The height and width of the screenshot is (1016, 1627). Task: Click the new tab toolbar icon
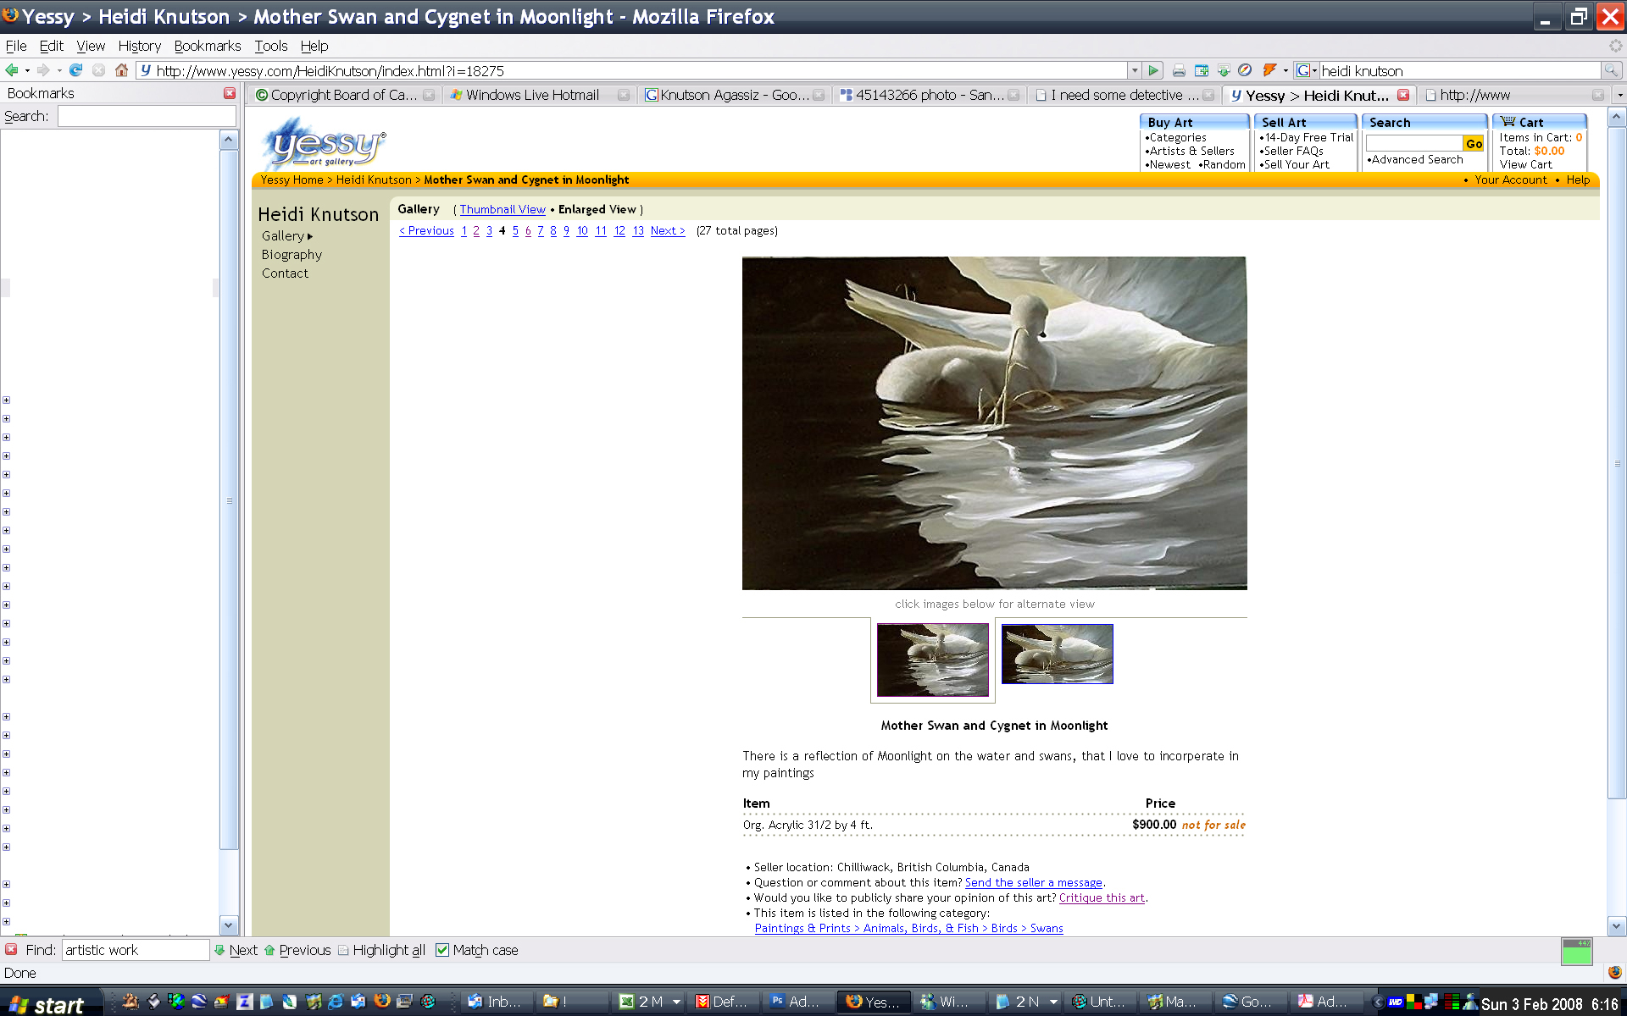[x=1201, y=71]
